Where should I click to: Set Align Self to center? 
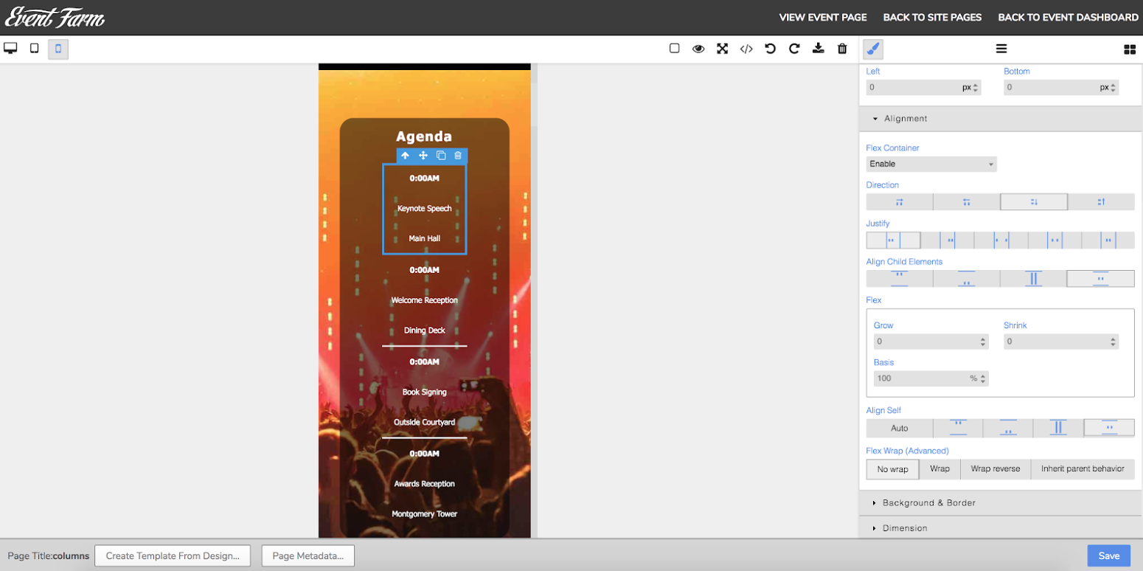(x=1109, y=428)
